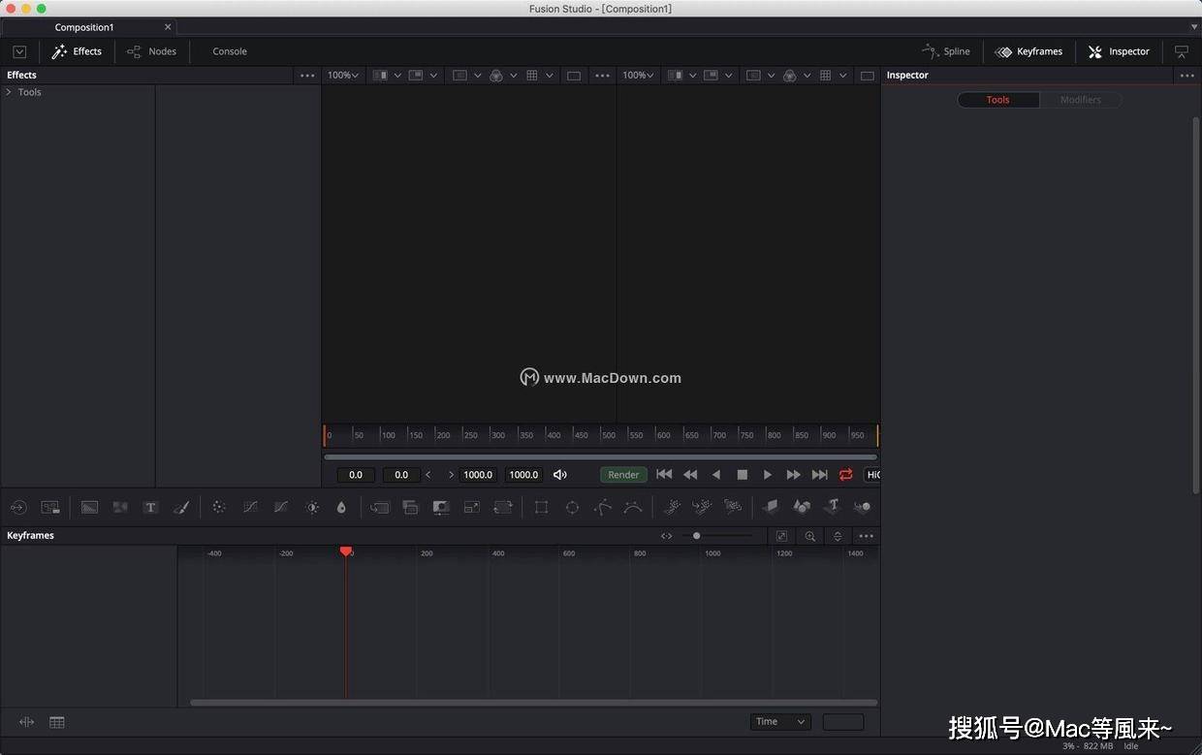Screen dimensions: 1202x755
Task: Add a Matte Control node
Action: pyautogui.click(x=441, y=507)
